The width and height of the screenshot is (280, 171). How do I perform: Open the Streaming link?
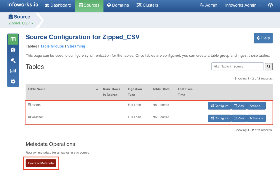tap(76, 46)
